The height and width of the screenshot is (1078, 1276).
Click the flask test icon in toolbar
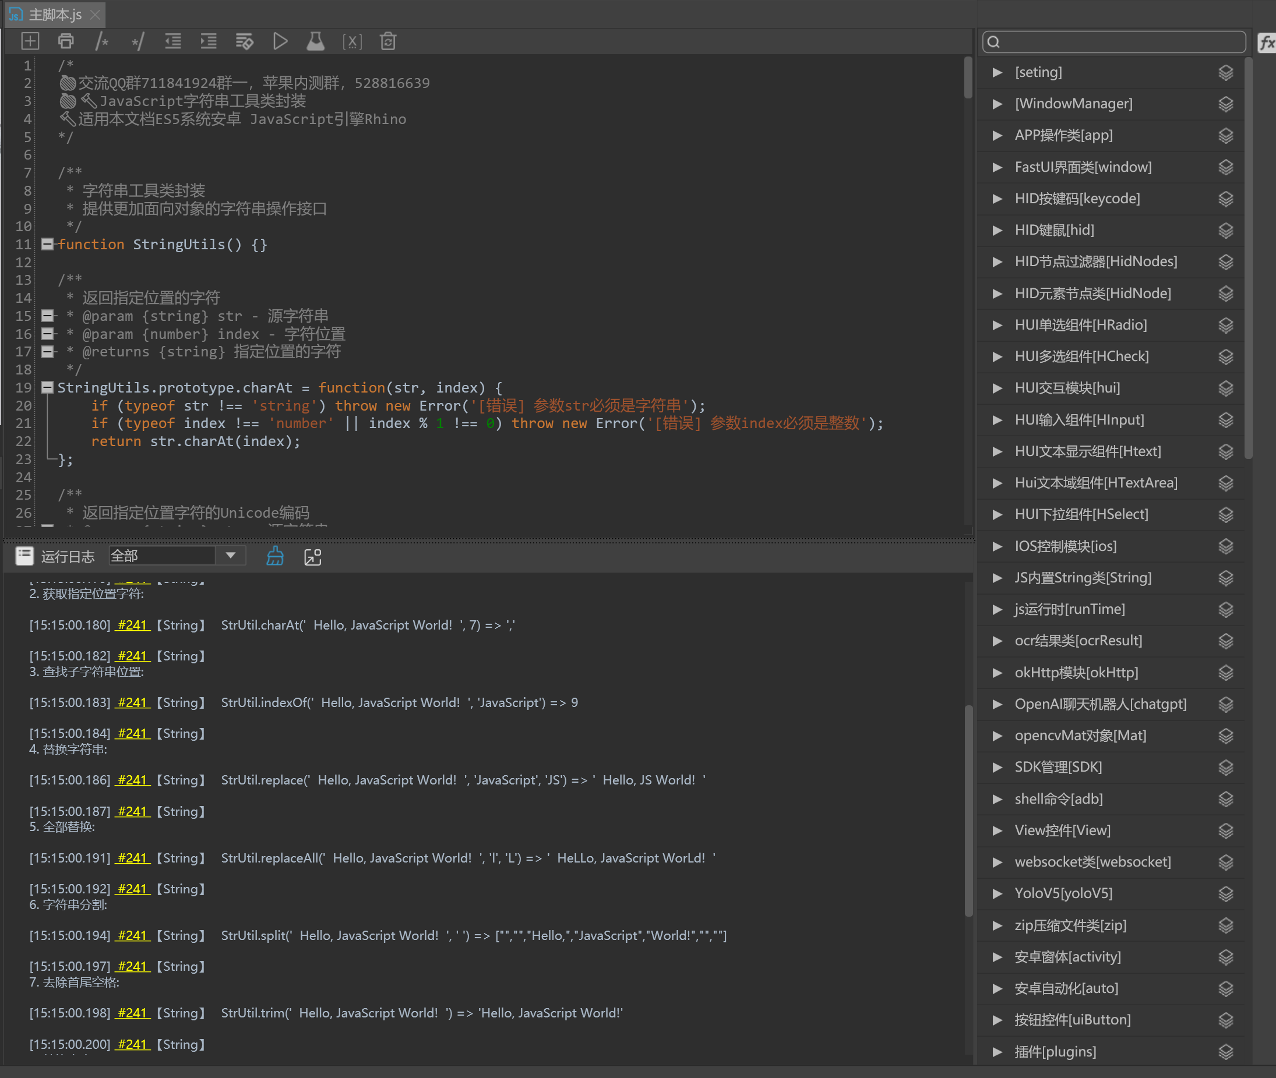click(315, 41)
